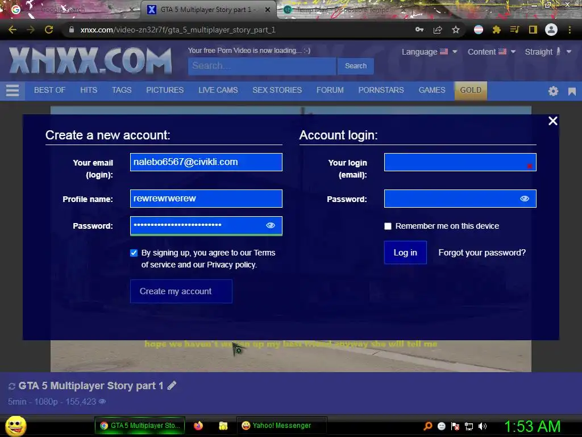Click the Your email input field
Image resolution: width=582 pixels, height=437 pixels.
[206, 162]
